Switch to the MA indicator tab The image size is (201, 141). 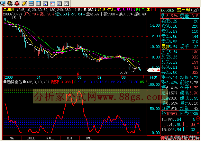(12, 138)
